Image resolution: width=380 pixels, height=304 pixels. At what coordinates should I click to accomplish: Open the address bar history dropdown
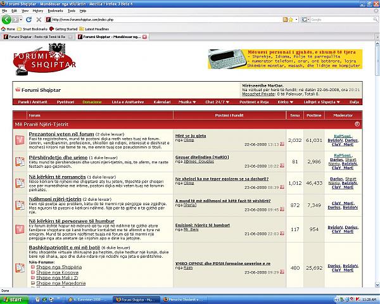tap(296, 20)
